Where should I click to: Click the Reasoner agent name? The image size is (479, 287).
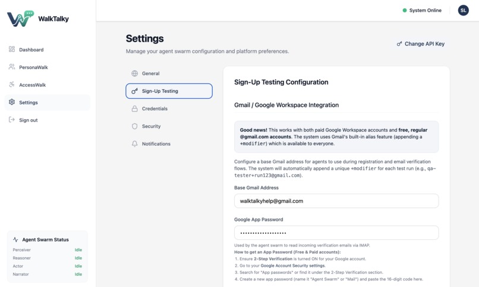(x=21, y=258)
